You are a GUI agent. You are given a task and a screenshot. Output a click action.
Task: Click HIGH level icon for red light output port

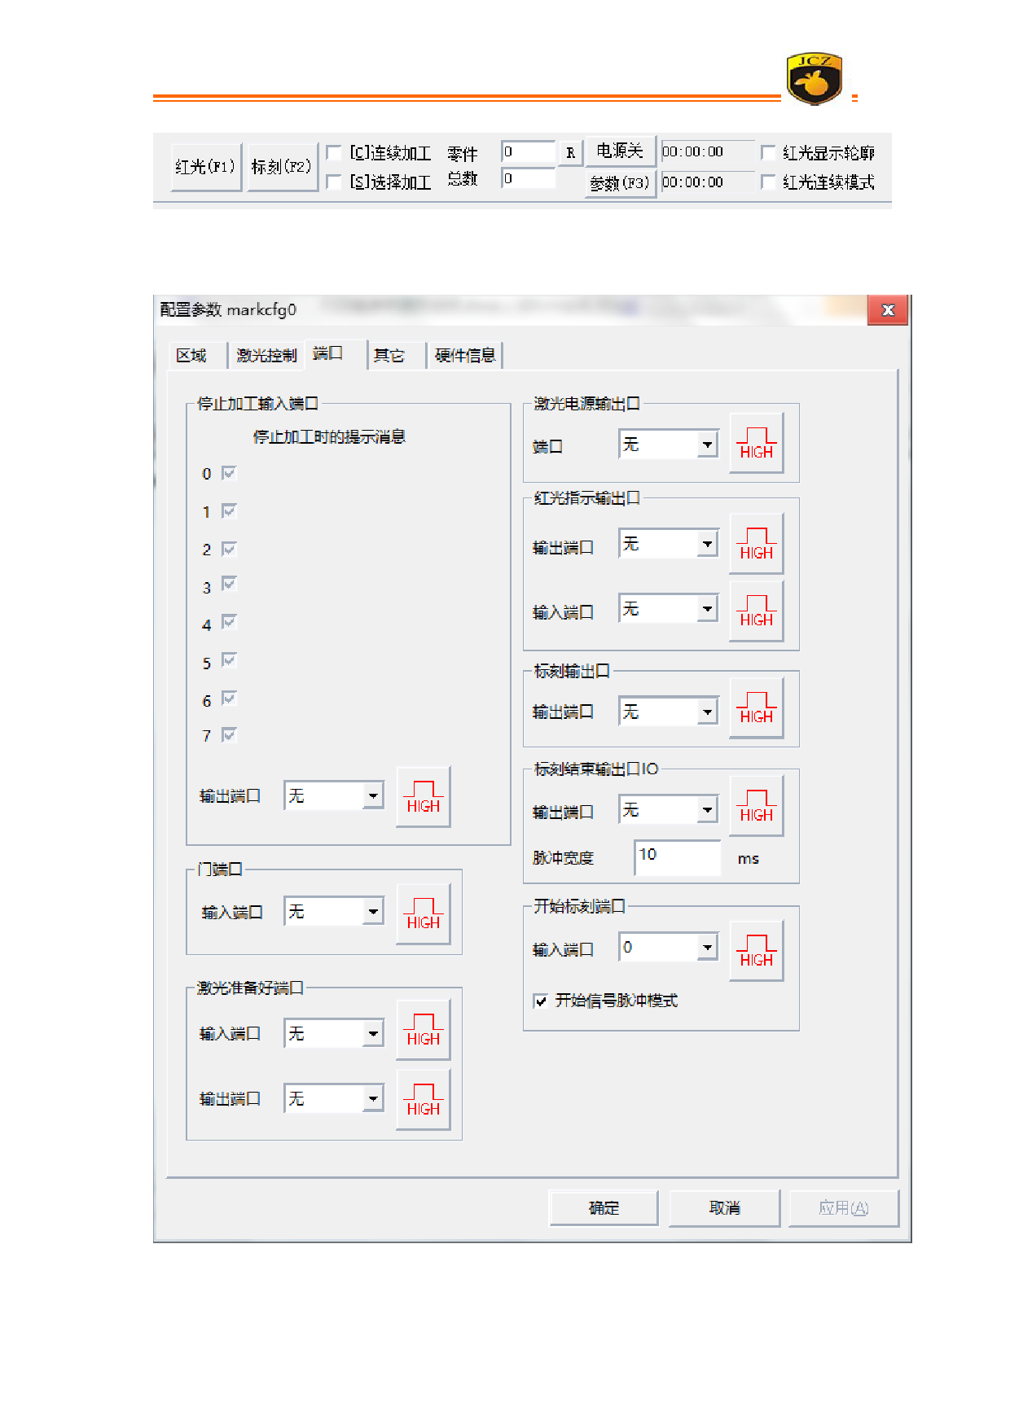756,544
